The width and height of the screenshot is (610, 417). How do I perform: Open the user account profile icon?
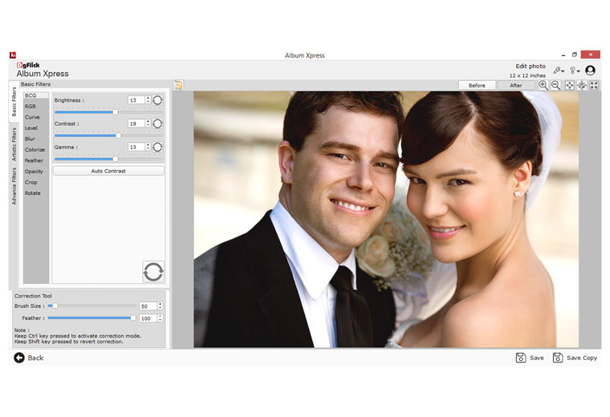click(590, 71)
